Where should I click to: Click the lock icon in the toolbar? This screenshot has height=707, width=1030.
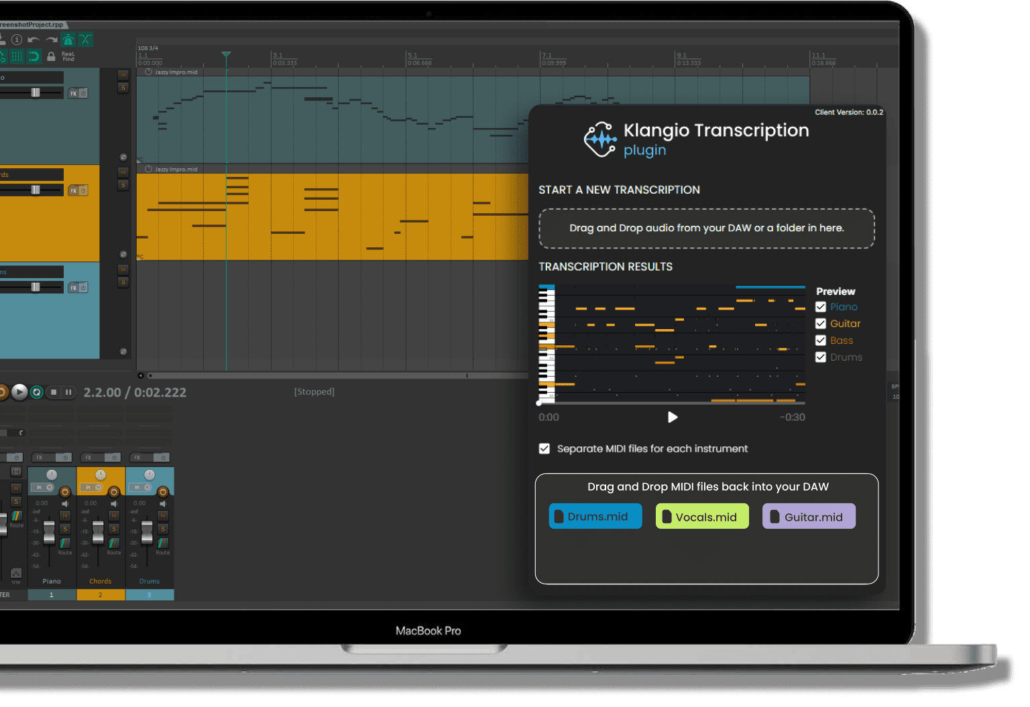coord(52,56)
